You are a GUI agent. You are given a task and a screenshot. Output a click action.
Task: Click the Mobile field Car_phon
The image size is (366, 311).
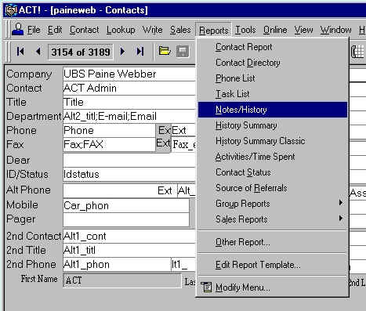point(126,206)
